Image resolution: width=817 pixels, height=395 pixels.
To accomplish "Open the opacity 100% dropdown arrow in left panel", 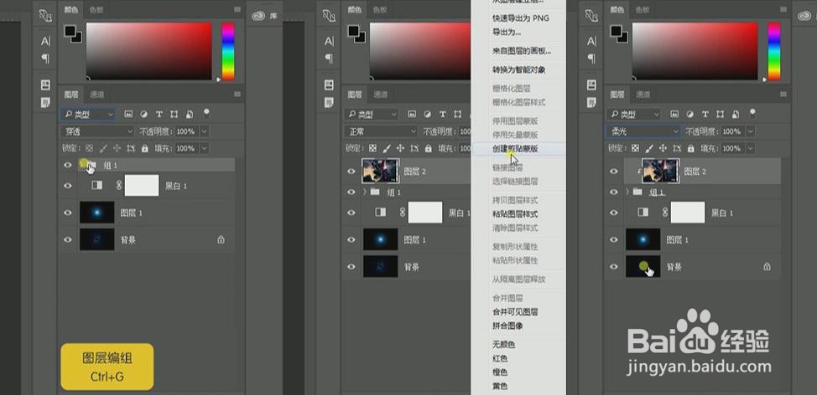I will tap(205, 131).
